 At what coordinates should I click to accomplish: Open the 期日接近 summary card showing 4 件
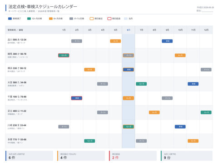pos(81,156)
